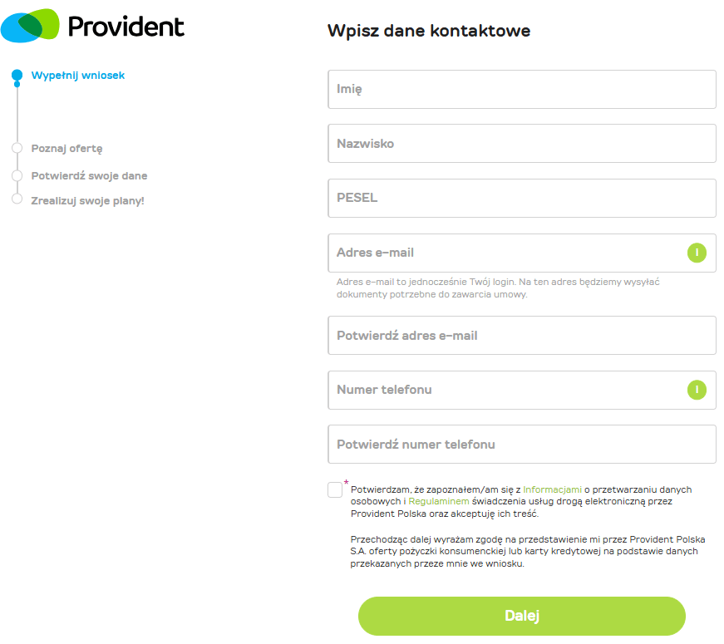Click the 'Poznaj ofertę' step circle
This screenshot has height=644, width=724.
pos(17,148)
